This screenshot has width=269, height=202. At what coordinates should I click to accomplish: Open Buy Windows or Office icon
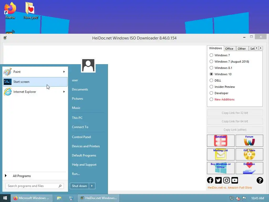pyautogui.click(x=221, y=168)
